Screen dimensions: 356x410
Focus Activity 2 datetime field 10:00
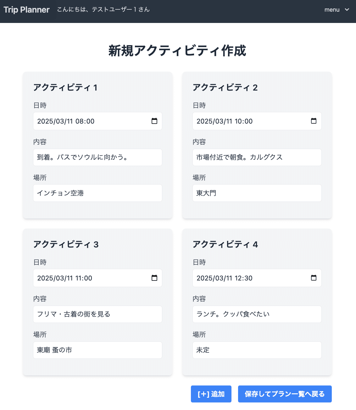coord(257,121)
